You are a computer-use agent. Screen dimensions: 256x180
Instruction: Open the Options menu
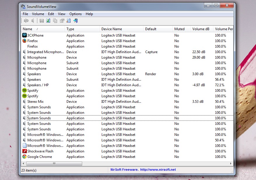[x=76, y=14]
